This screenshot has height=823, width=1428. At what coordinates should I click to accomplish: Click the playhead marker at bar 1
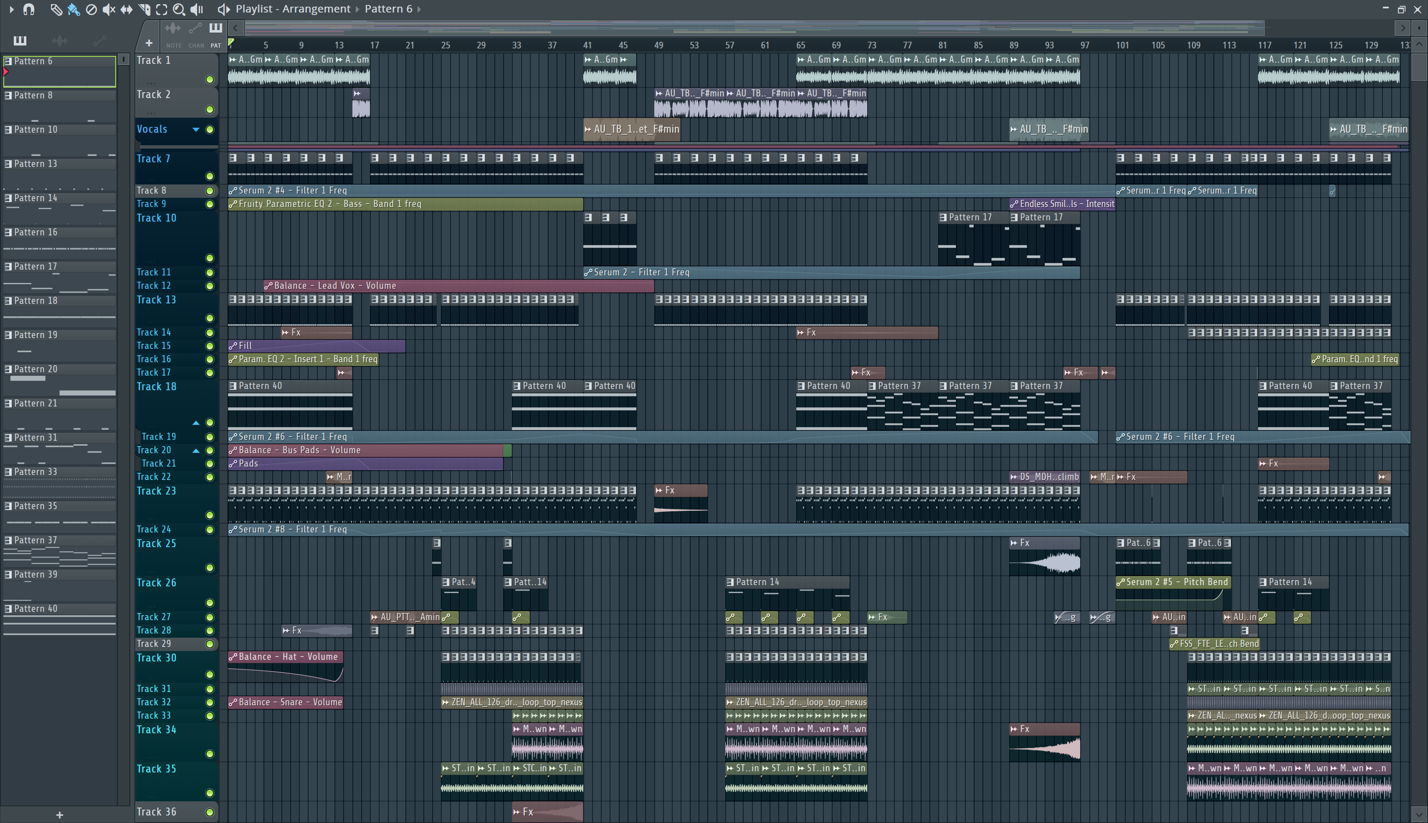[x=231, y=43]
